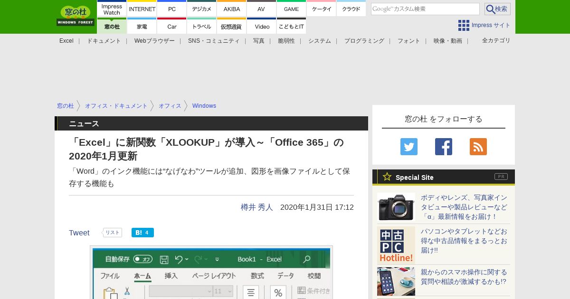Click the Windows Forest site logo

76,16
